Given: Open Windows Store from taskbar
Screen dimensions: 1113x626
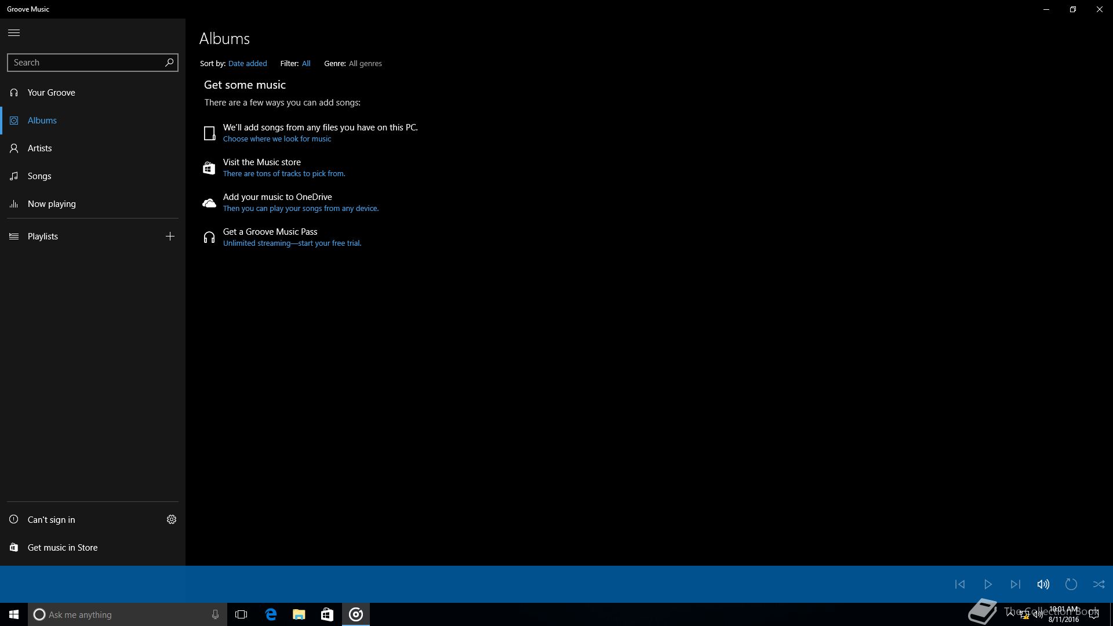Looking at the screenshot, I should [x=328, y=614].
